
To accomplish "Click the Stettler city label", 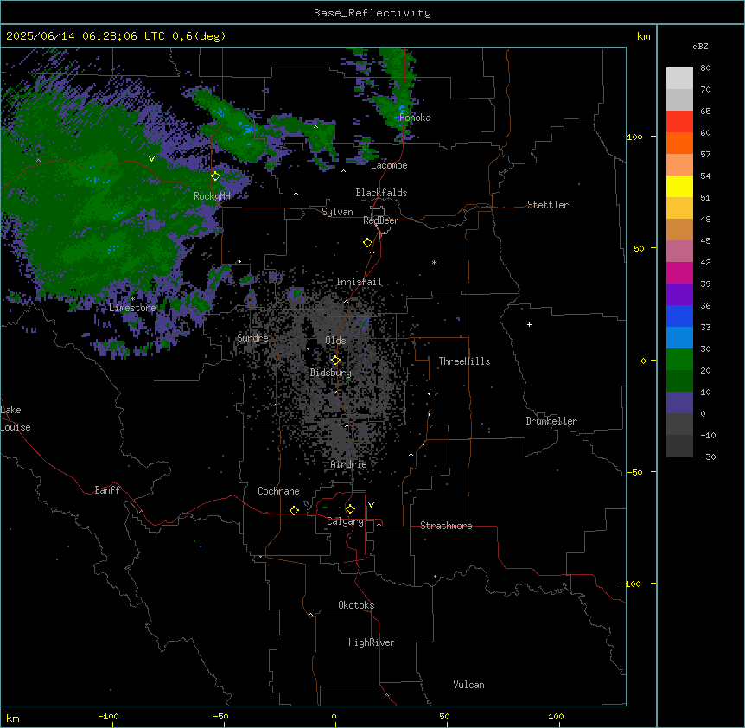I will click(x=548, y=205).
